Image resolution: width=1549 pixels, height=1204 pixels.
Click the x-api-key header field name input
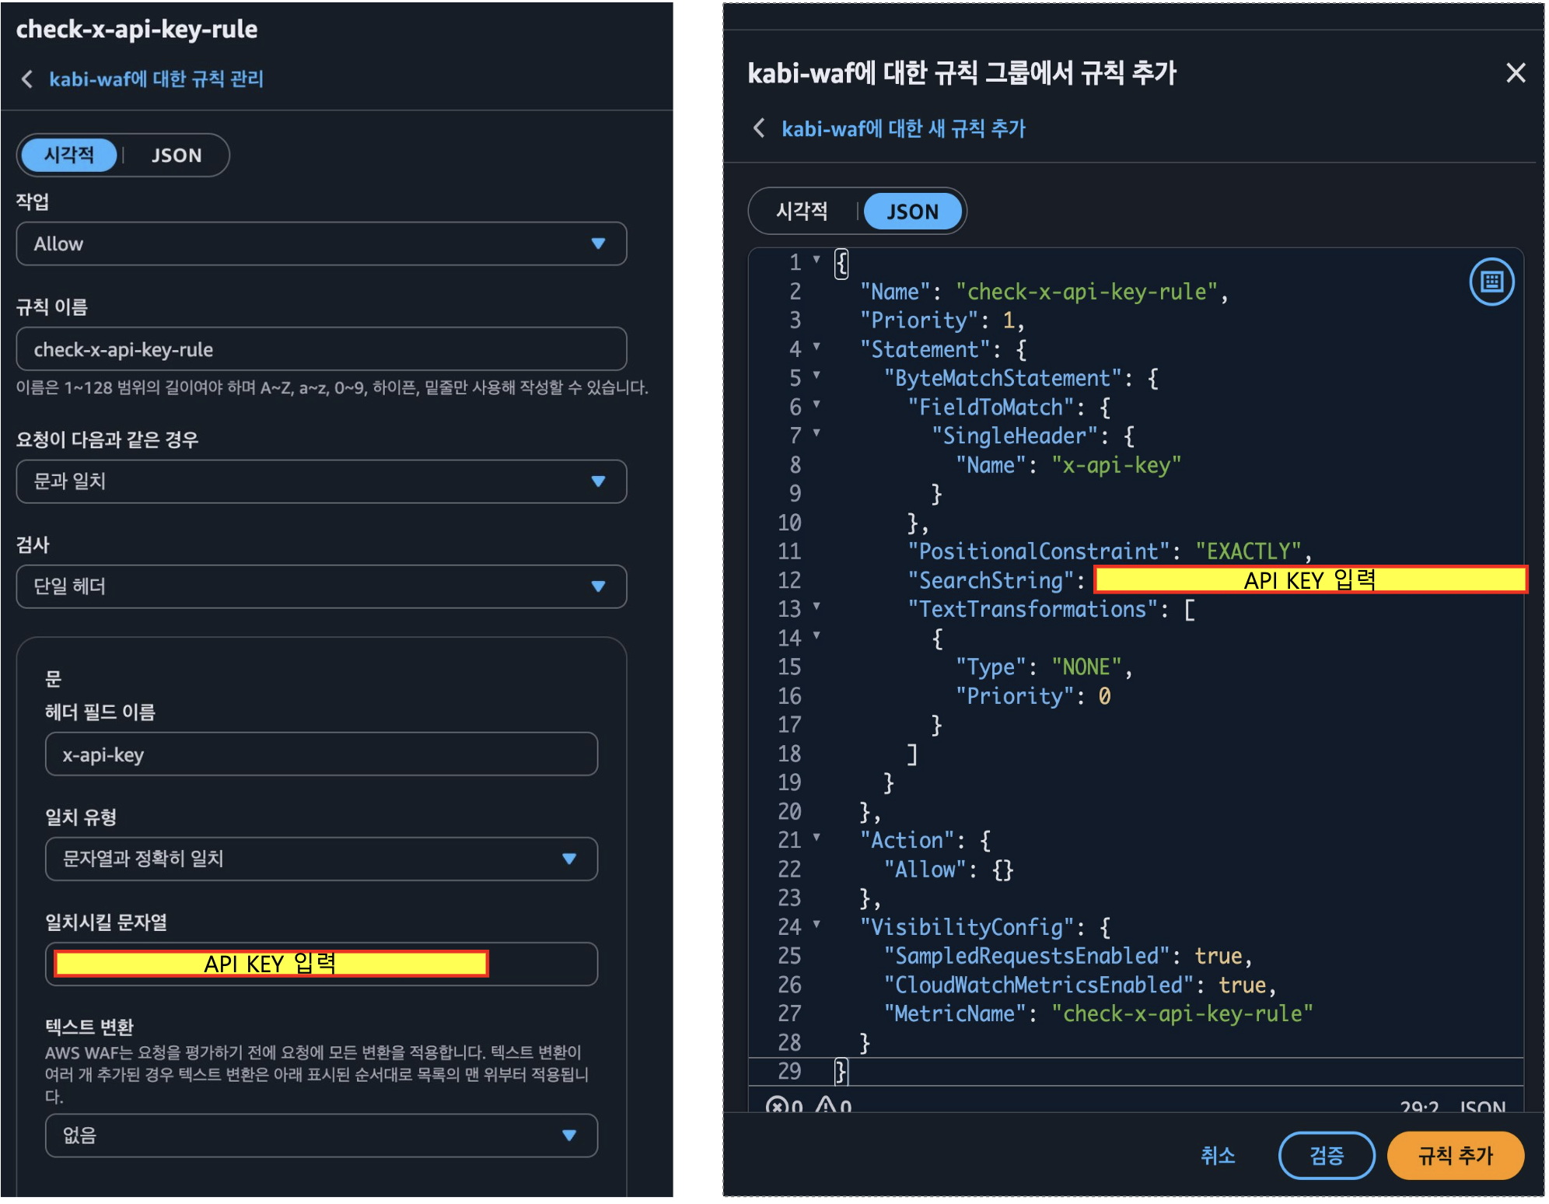[321, 754]
